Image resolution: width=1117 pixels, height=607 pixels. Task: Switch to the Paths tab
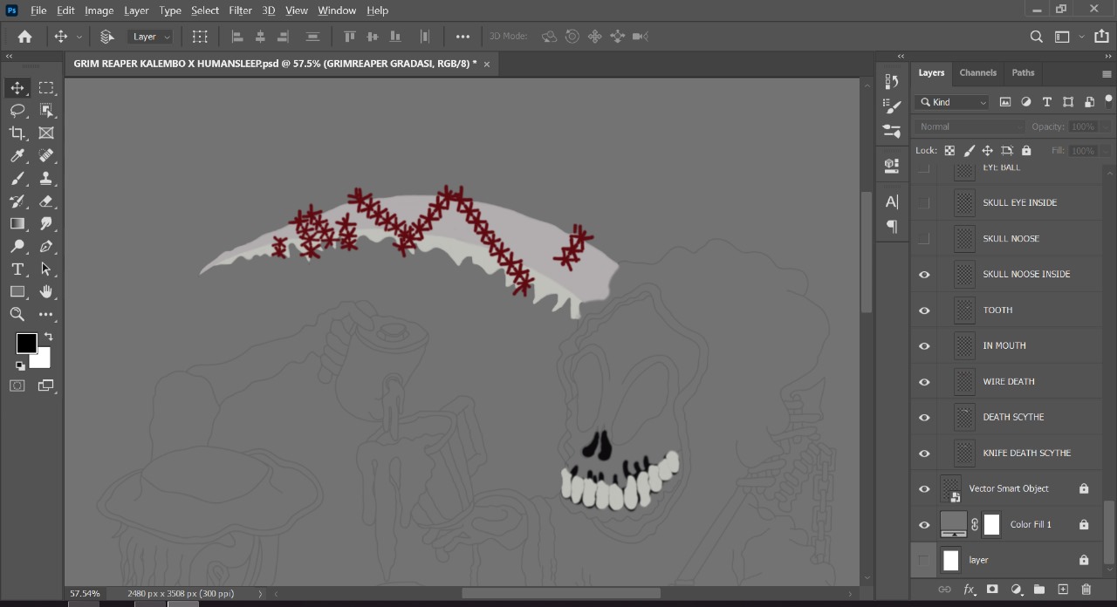click(x=1023, y=73)
